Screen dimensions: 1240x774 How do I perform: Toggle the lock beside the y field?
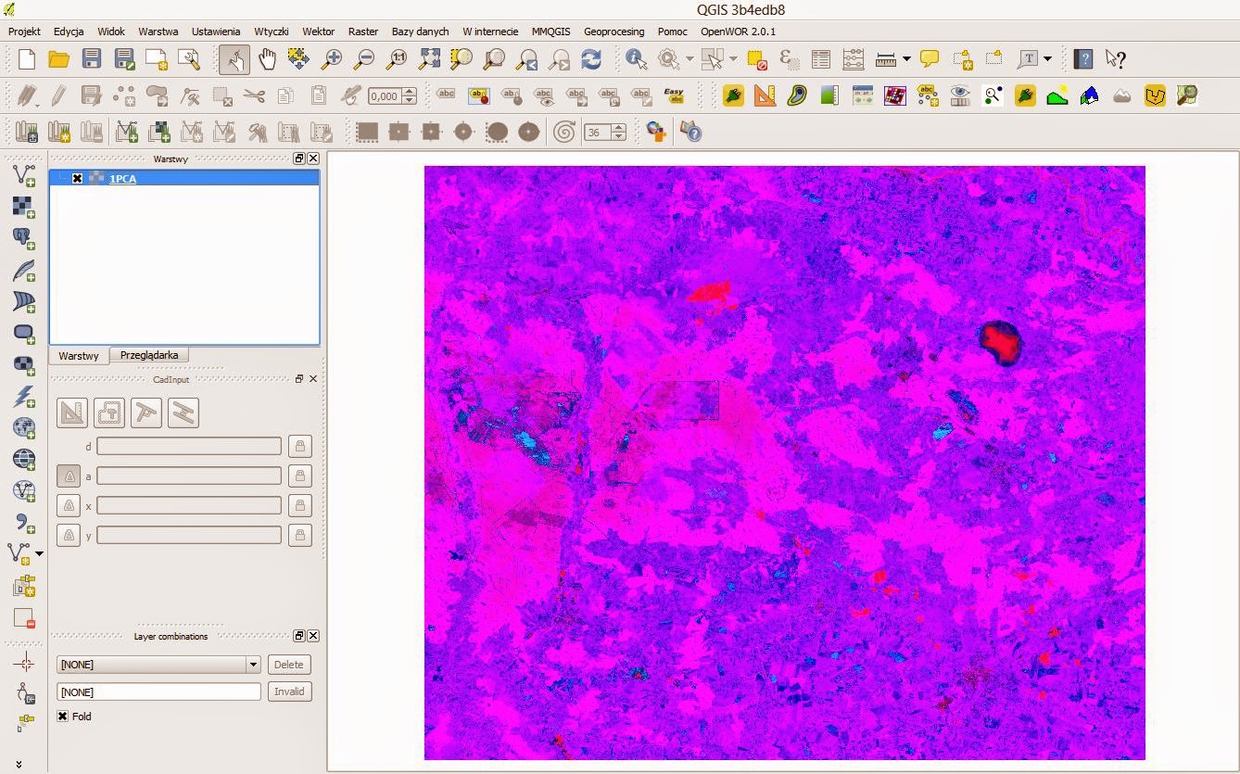(299, 536)
